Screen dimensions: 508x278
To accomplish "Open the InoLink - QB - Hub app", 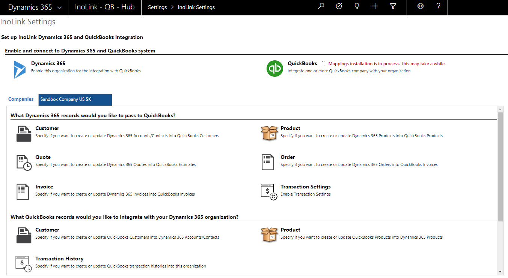I will pyautogui.click(x=105, y=7).
